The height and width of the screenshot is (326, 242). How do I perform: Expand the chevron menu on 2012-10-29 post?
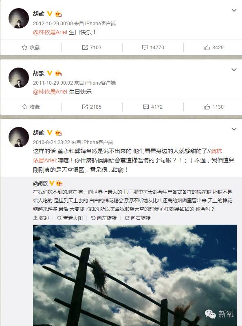tap(234, 10)
